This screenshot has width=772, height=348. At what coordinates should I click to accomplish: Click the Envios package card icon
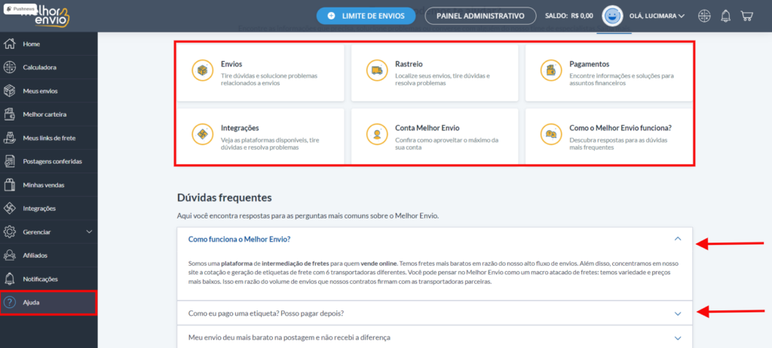202,70
